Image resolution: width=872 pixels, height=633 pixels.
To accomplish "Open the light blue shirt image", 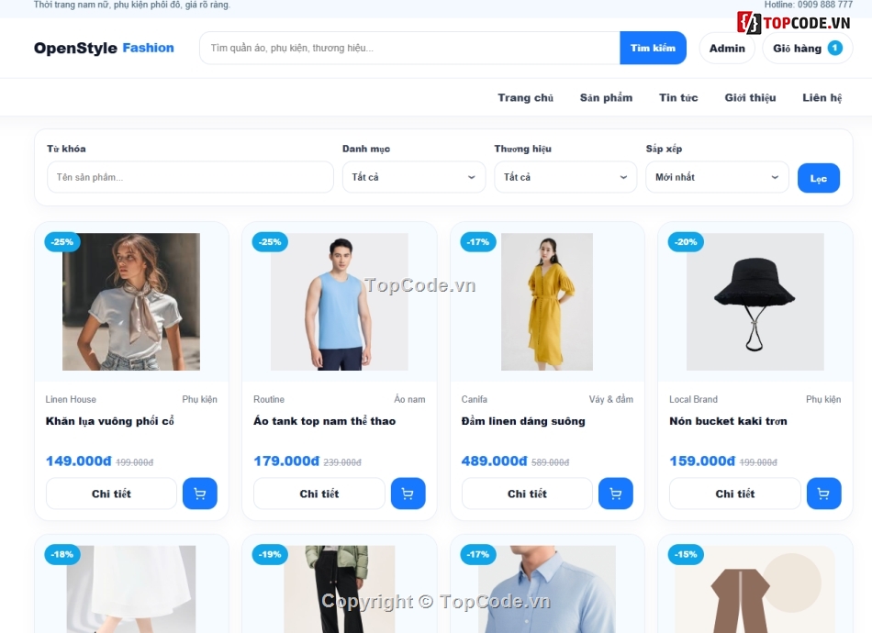I will [547, 589].
